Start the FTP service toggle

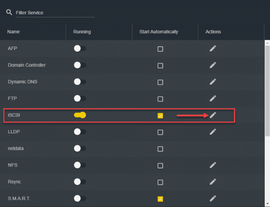pos(80,98)
